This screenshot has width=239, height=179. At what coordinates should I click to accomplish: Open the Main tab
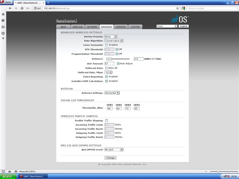(x=63, y=27)
